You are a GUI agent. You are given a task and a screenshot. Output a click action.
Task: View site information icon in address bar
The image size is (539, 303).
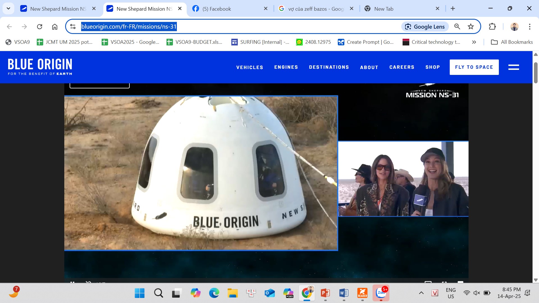[73, 27]
